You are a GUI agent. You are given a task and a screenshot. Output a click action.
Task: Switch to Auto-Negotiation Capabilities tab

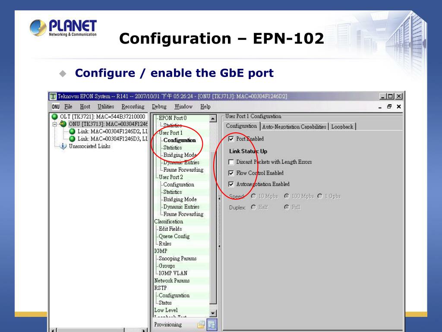[294, 127]
